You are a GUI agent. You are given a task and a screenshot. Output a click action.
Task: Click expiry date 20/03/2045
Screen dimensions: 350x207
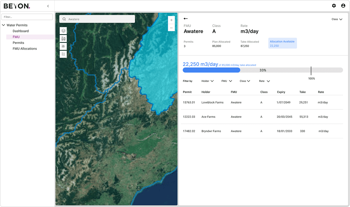coord(284,117)
